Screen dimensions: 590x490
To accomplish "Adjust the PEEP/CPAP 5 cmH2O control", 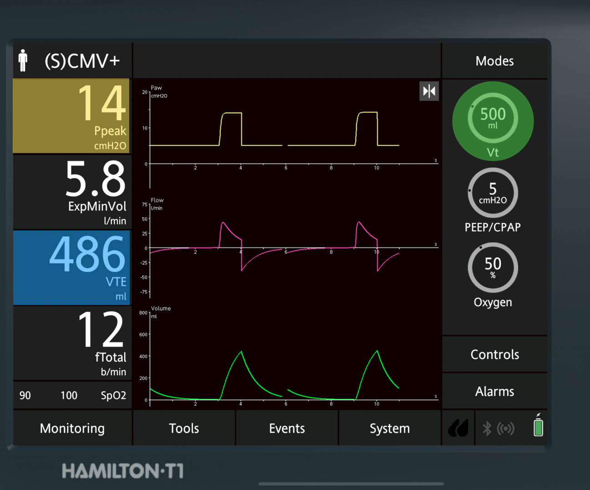I will coord(493,193).
